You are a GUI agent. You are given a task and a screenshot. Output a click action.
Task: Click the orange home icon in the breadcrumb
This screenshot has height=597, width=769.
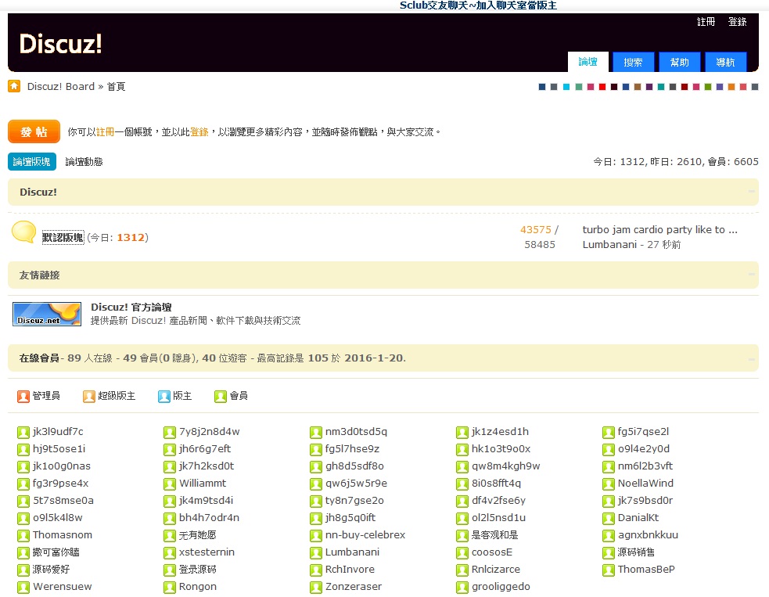coord(14,86)
